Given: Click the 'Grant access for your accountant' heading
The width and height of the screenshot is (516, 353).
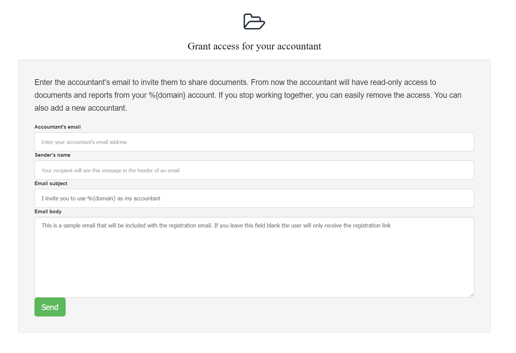Looking at the screenshot, I should point(254,46).
